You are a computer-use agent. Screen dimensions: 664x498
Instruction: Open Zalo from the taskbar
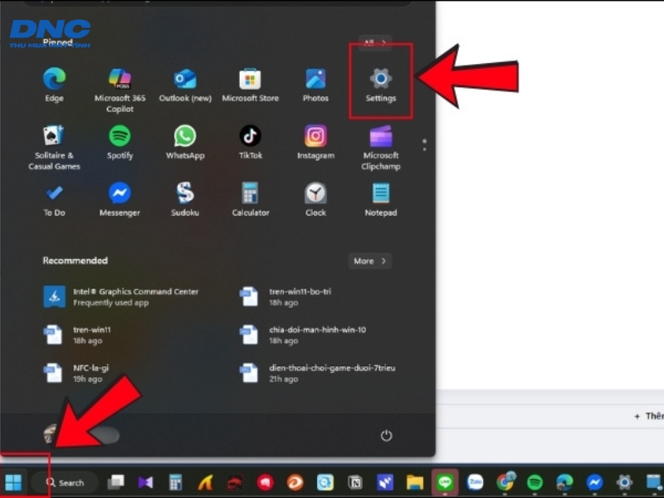coord(475,482)
